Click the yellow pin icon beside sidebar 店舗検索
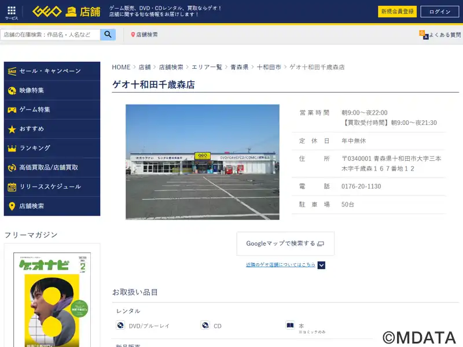Viewport: 463px width, 347px height. (x=12, y=206)
